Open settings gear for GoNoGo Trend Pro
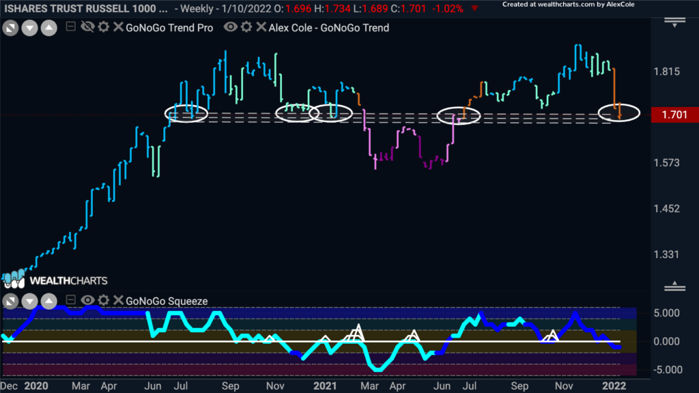 coord(104,27)
